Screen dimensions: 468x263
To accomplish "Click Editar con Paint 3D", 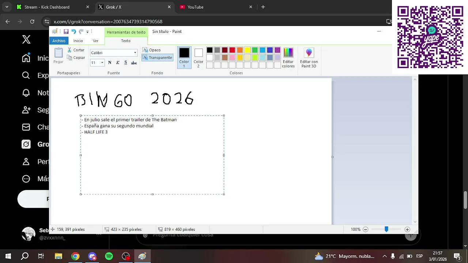I will tap(309, 58).
